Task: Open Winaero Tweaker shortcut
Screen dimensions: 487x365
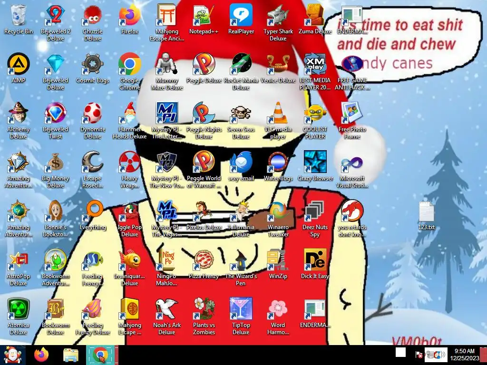Action: pyautogui.click(x=278, y=219)
